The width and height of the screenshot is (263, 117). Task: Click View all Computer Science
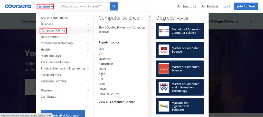pyautogui.click(x=117, y=102)
